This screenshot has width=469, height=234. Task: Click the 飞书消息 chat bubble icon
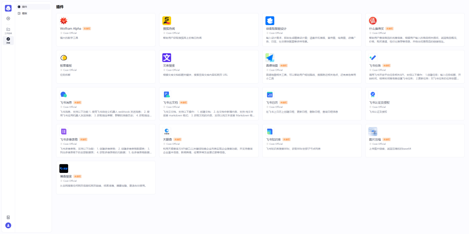64,94
